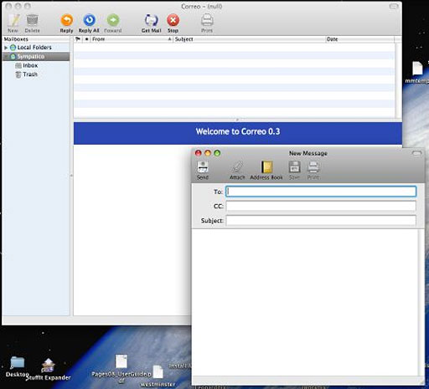Click into the To field
The image size is (429, 389).
321,192
